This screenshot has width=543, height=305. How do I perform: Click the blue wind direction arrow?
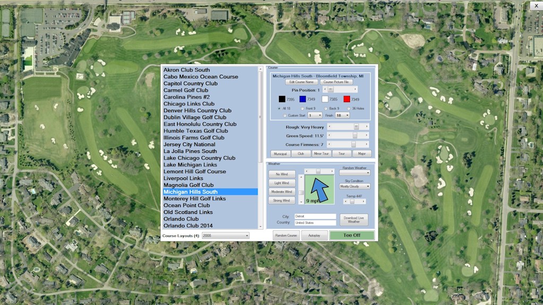319,189
